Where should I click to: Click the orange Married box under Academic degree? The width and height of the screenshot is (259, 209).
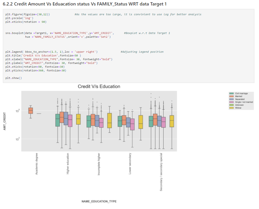tap(31, 111)
